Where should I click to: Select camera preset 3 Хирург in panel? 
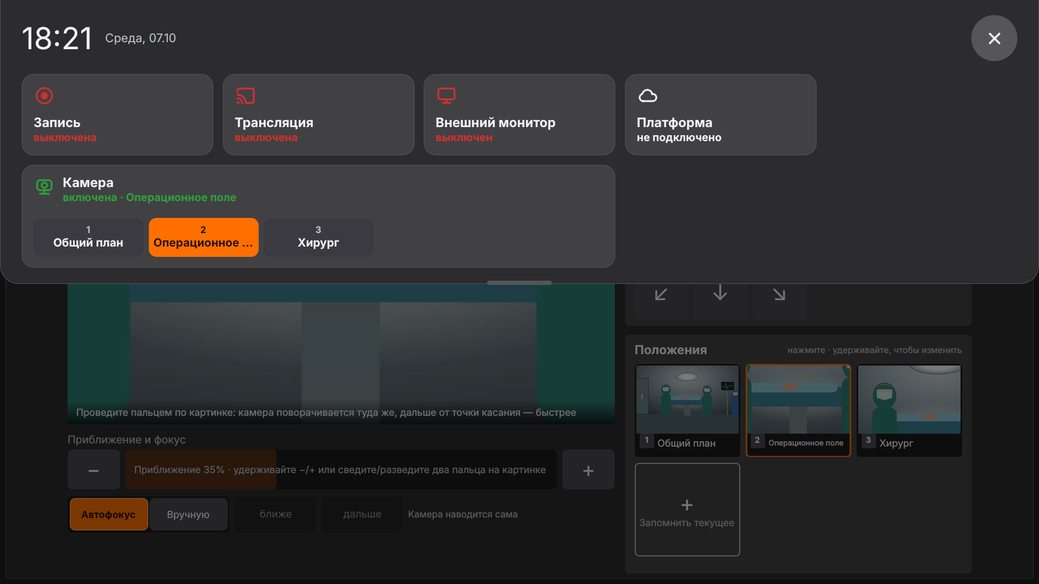(319, 237)
